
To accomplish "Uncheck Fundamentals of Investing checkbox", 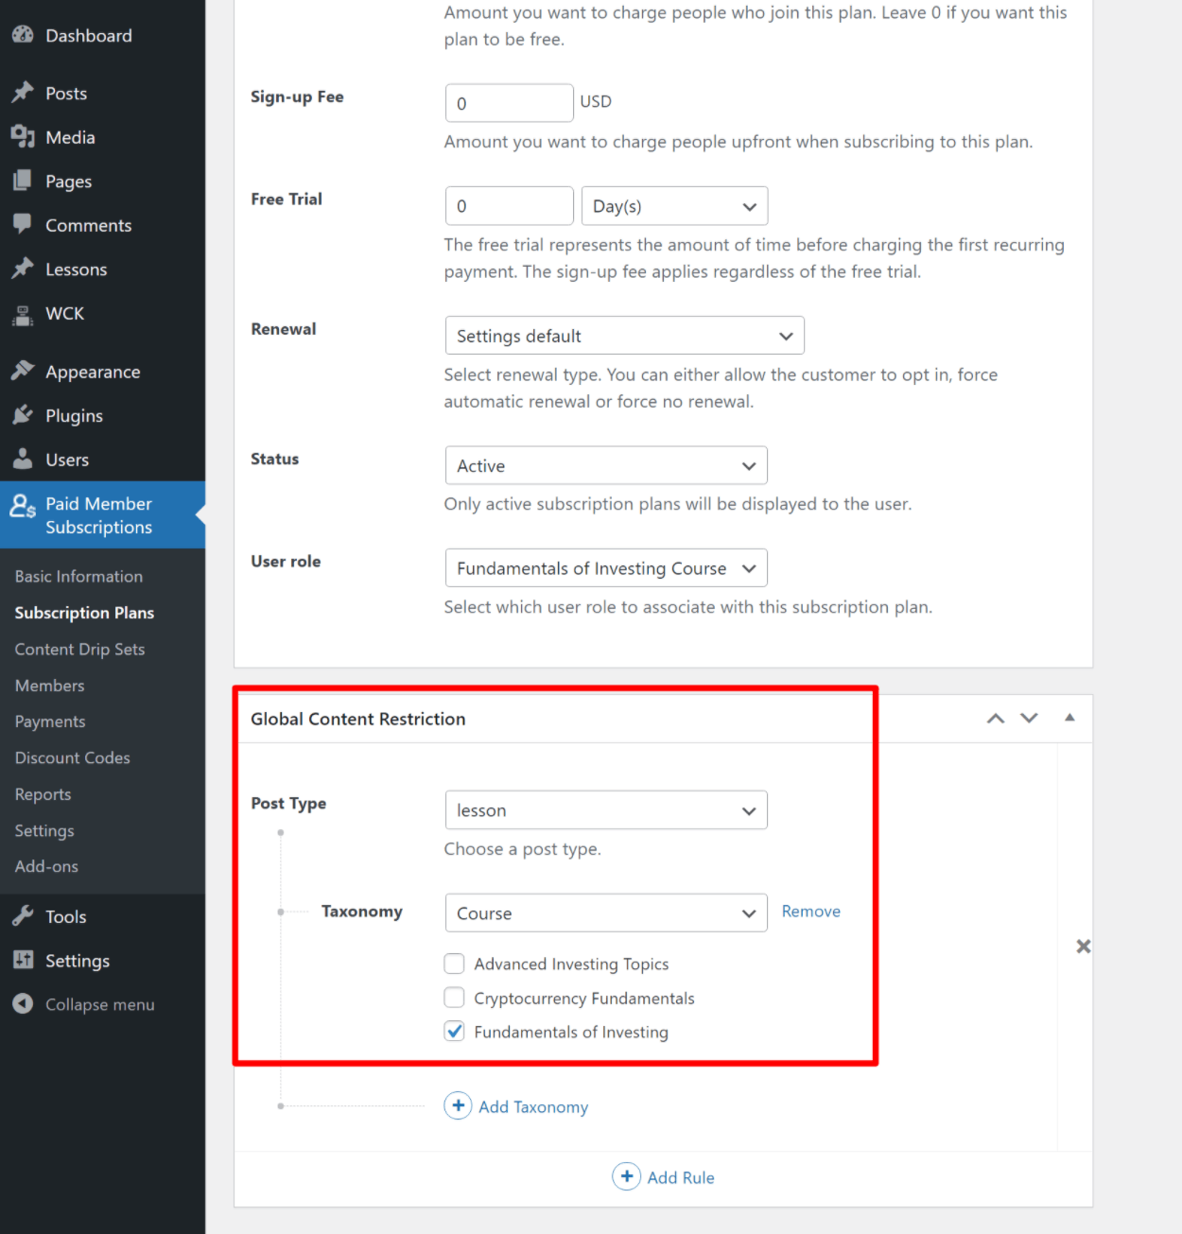I will point(455,1032).
